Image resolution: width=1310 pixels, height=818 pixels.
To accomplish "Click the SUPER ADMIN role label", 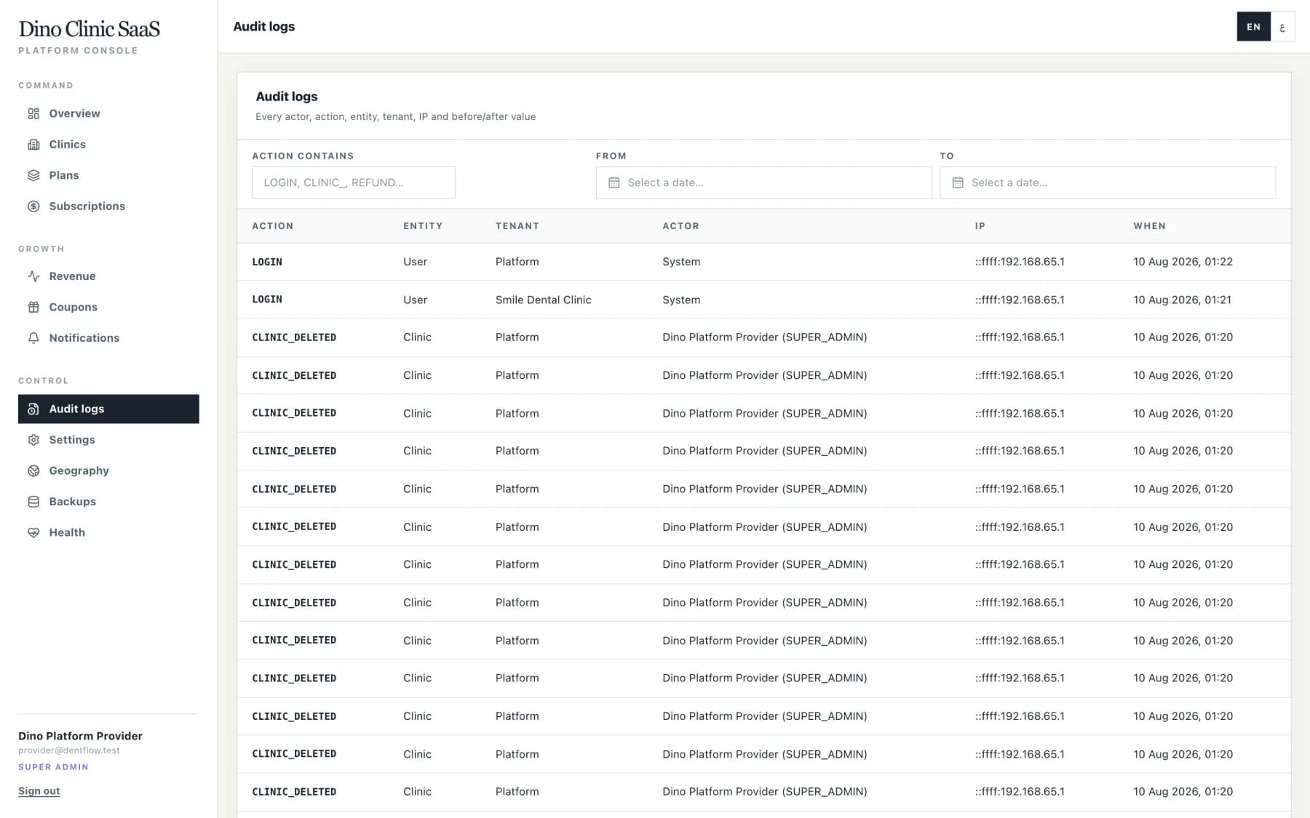I will (53, 767).
